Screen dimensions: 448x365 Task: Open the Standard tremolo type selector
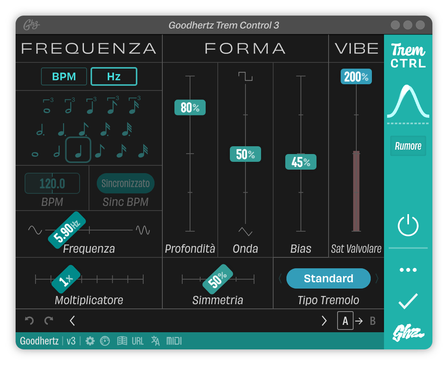[x=328, y=278]
